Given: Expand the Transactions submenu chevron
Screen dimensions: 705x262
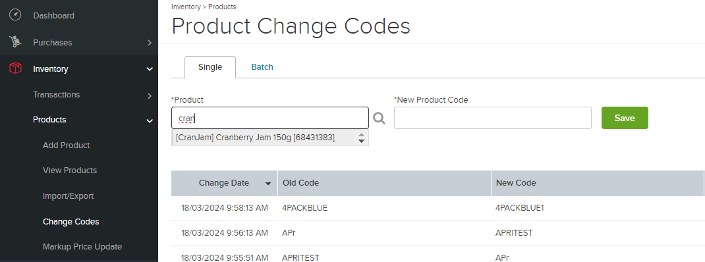Looking at the screenshot, I should pos(150,95).
